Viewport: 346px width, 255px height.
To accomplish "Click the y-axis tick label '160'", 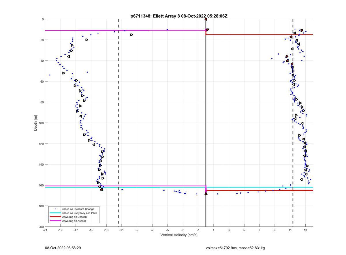I will [x=41, y=185].
